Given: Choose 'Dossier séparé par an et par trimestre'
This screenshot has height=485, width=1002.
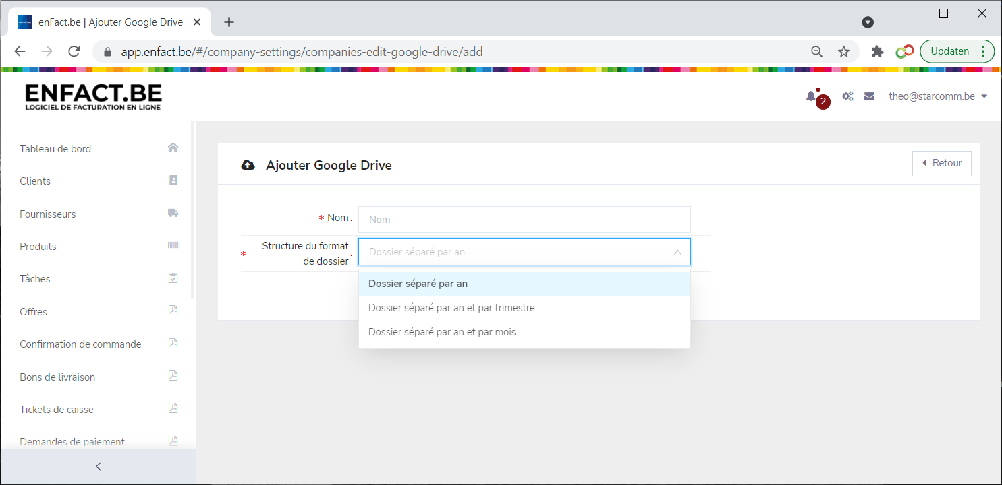Looking at the screenshot, I should (524, 308).
